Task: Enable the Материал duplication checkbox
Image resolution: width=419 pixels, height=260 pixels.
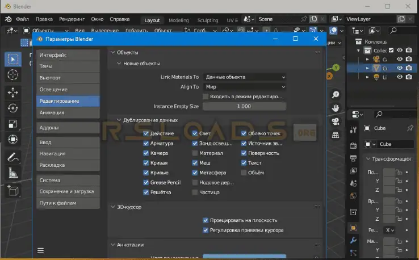Action: [x=195, y=153]
